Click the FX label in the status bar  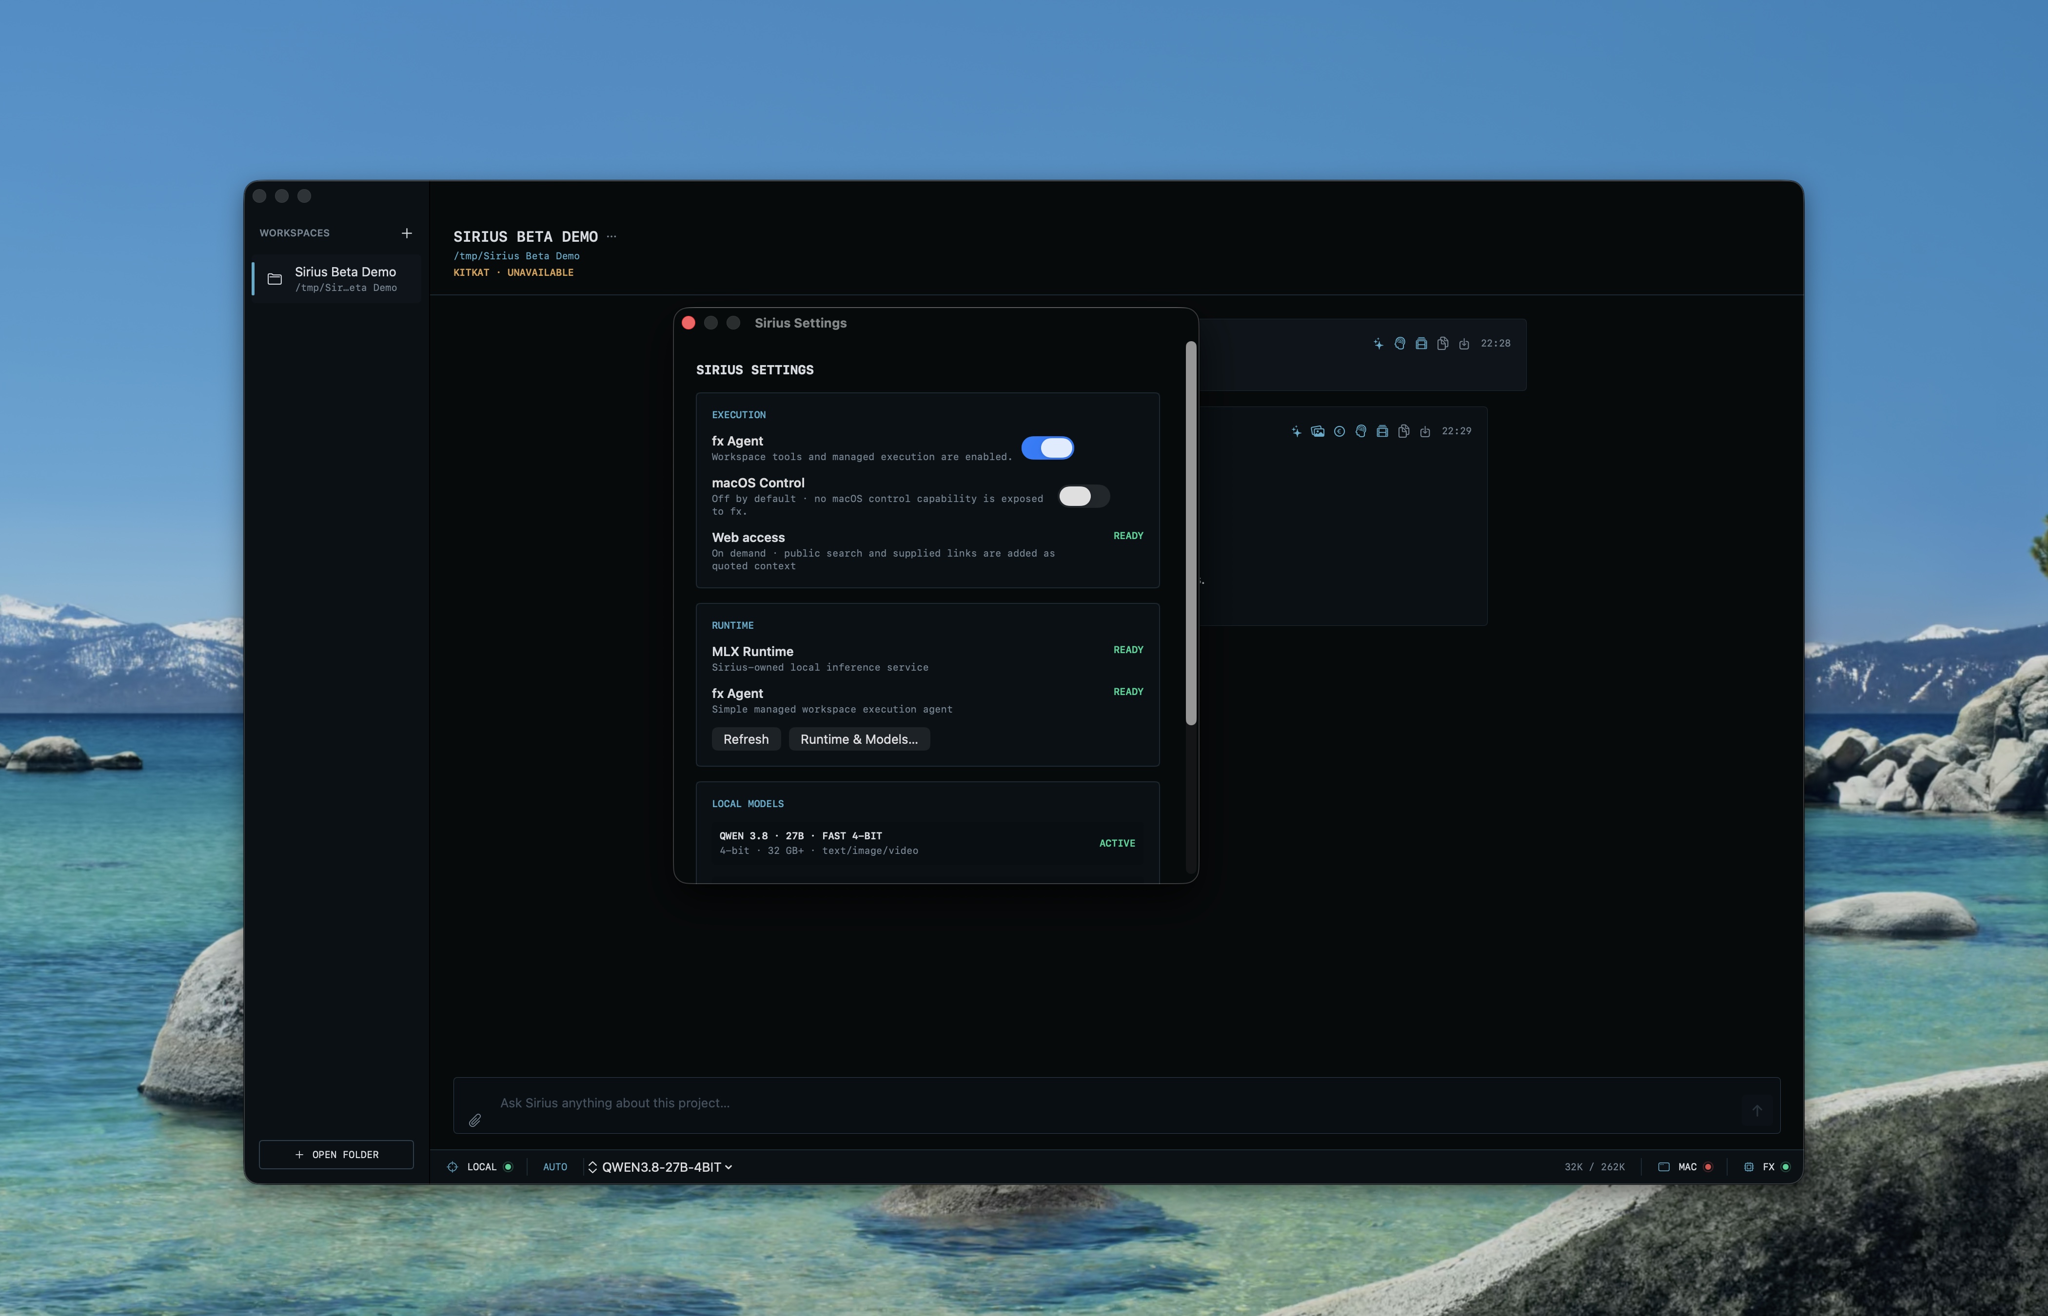pyautogui.click(x=1769, y=1167)
